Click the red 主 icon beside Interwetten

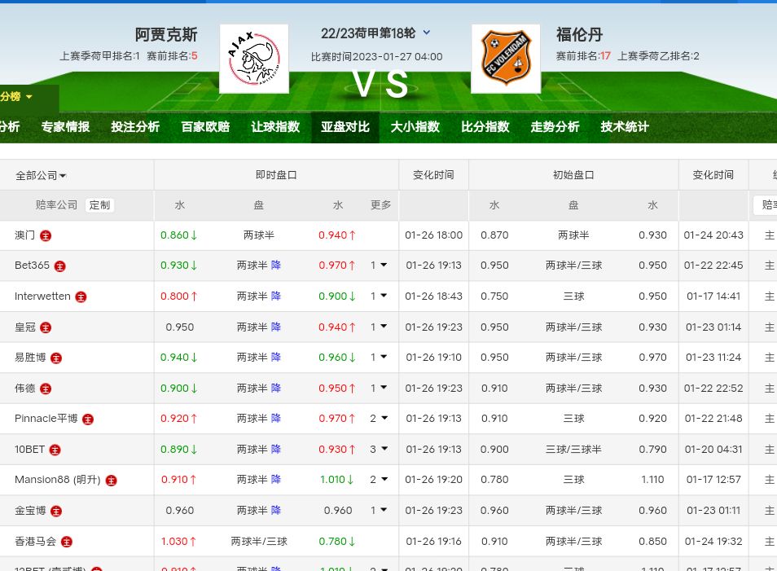(81, 297)
